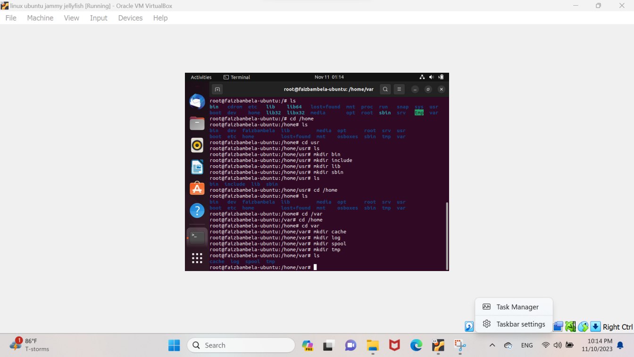Open the Windows Start menu

[174, 345]
